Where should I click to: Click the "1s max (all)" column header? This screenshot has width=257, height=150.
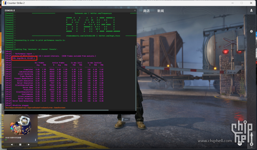(76, 63)
